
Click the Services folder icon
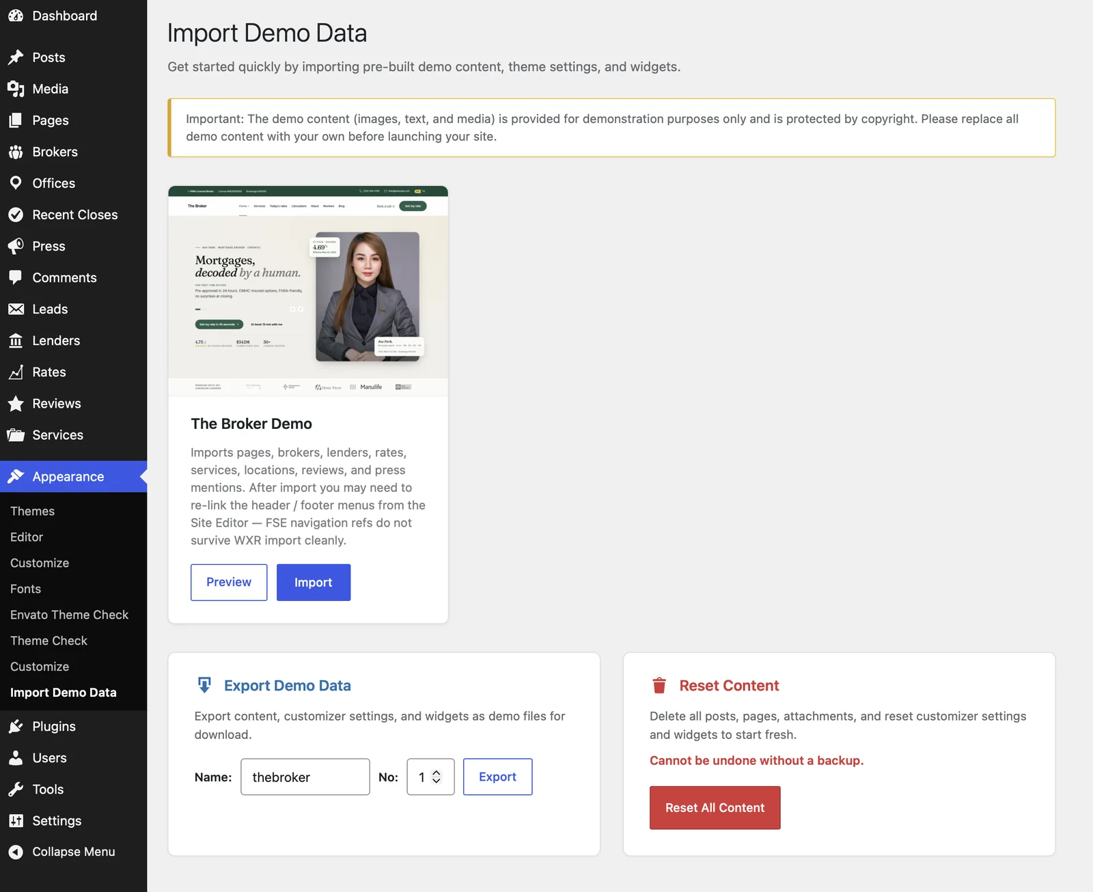(16, 435)
